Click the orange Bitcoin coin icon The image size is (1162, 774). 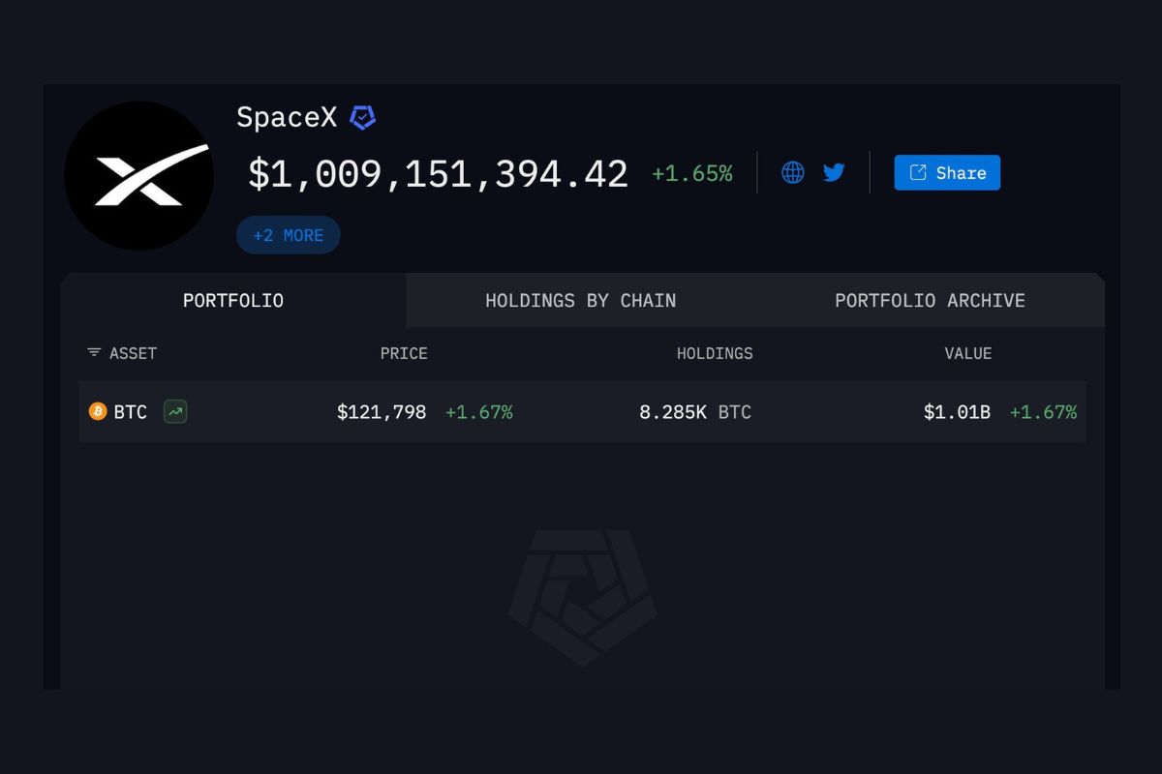pos(98,412)
